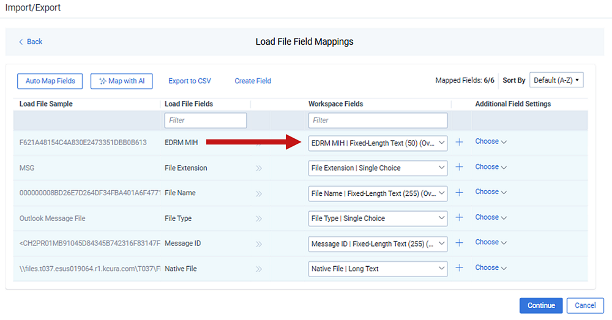Screen dimensions: 612x320
Task: Open the File Name Fixed-Length Text dropdown
Action: click(x=378, y=193)
